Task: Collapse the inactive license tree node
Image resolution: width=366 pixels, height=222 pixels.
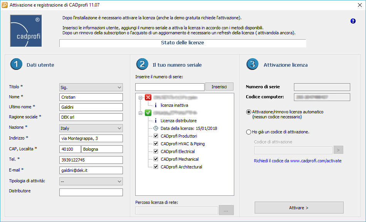Action: (140, 98)
